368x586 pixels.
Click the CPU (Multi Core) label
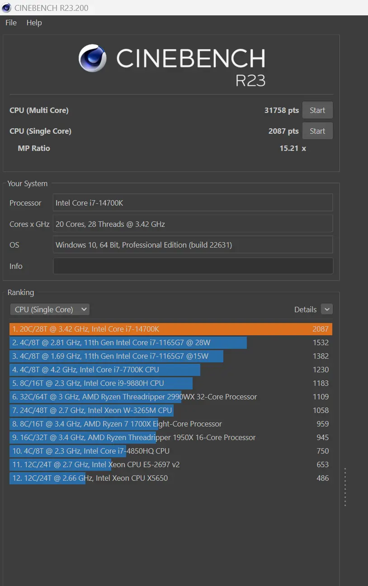[x=39, y=110]
